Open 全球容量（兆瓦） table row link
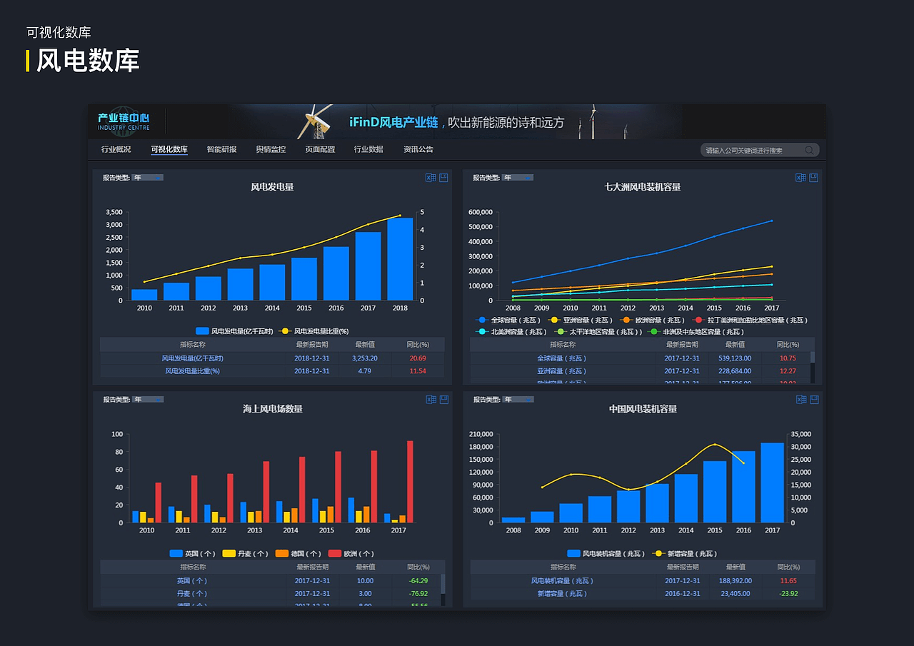Screen dimensions: 914x646 click(562, 358)
